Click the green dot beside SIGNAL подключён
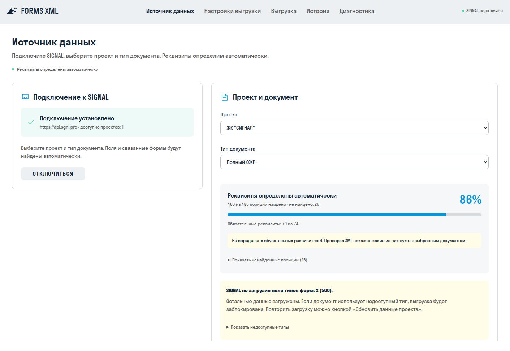 463,11
